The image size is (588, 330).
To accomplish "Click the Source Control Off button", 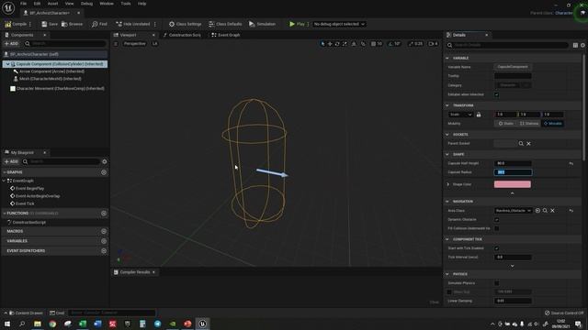I will tap(564, 313).
